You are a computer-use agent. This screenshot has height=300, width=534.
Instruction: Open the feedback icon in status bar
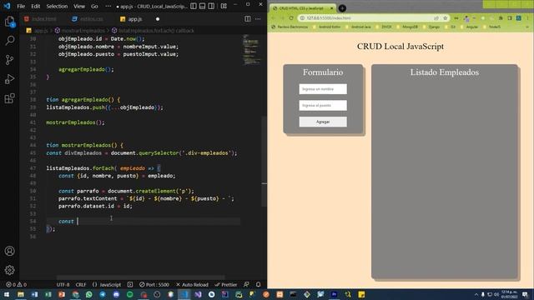click(x=246, y=284)
